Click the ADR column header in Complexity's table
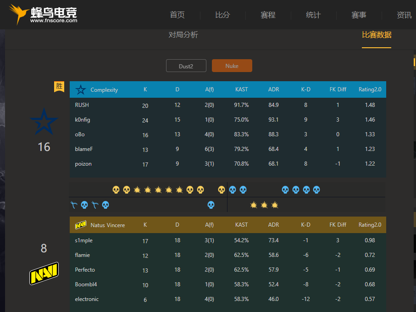Viewport: 416px width, 312px height. point(274,89)
